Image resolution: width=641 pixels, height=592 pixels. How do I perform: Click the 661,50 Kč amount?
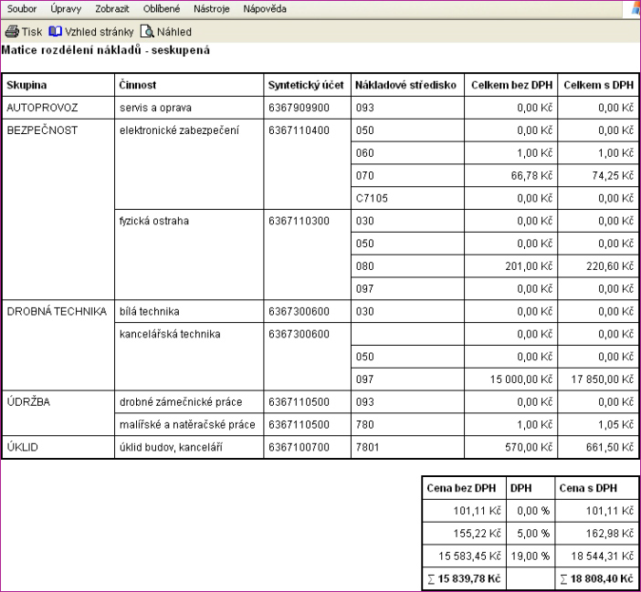coord(610,448)
